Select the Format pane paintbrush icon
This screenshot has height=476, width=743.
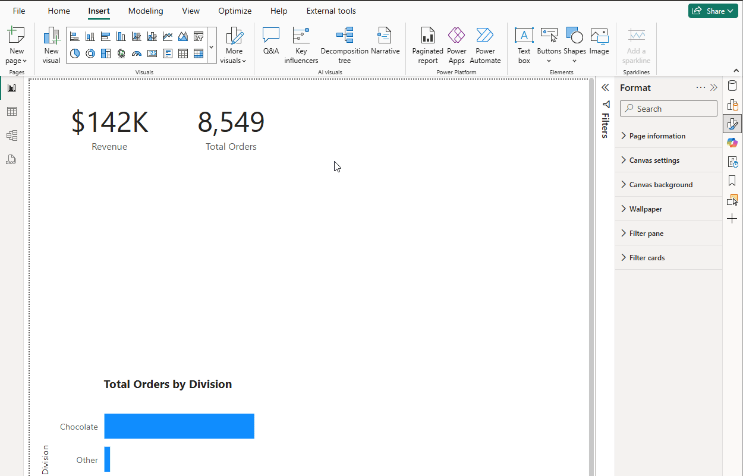coord(732,124)
